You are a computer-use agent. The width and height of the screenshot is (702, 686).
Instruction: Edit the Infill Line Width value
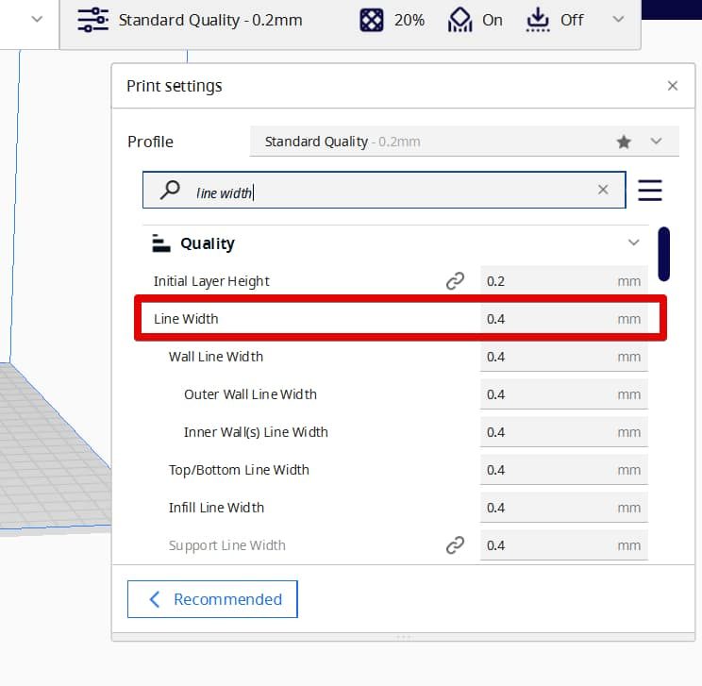coord(563,508)
